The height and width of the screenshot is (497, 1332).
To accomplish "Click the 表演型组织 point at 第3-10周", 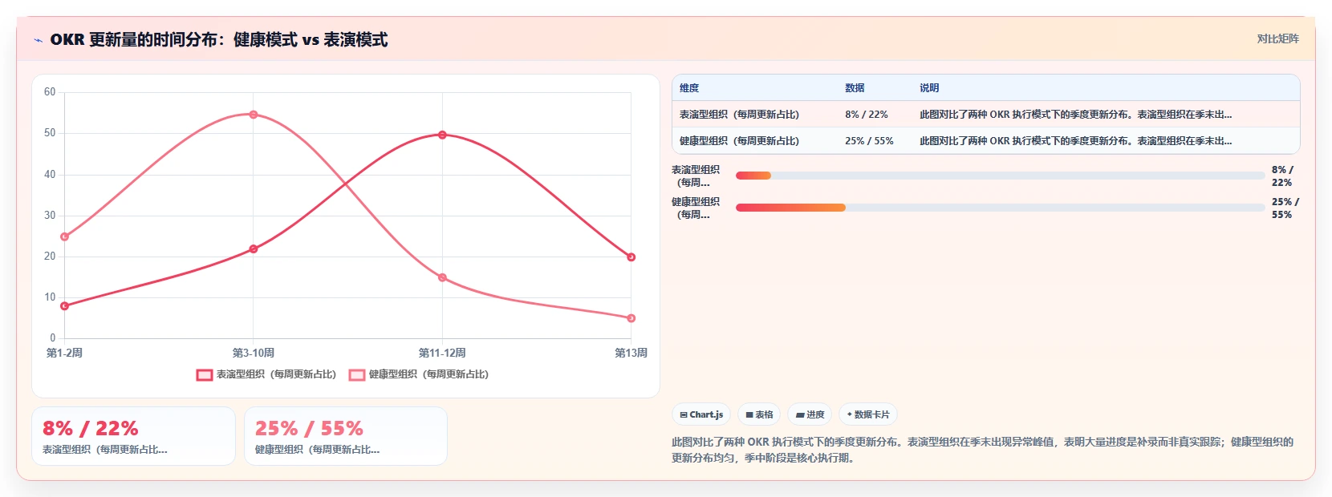I will click(x=254, y=249).
